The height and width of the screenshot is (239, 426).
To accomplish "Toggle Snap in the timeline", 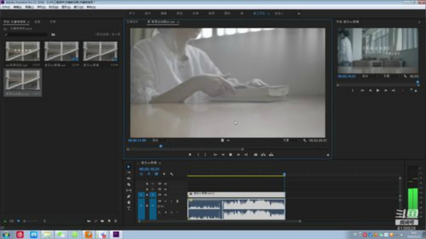I will click(x=149, y=174).
